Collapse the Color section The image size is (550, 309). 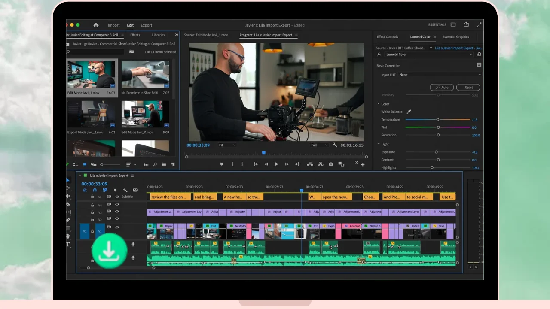pos(379,104)
